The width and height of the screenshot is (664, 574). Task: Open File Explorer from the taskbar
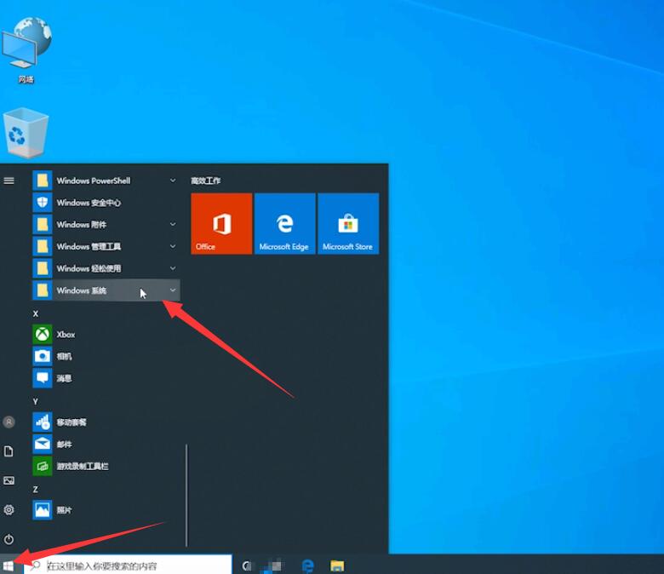337,566
